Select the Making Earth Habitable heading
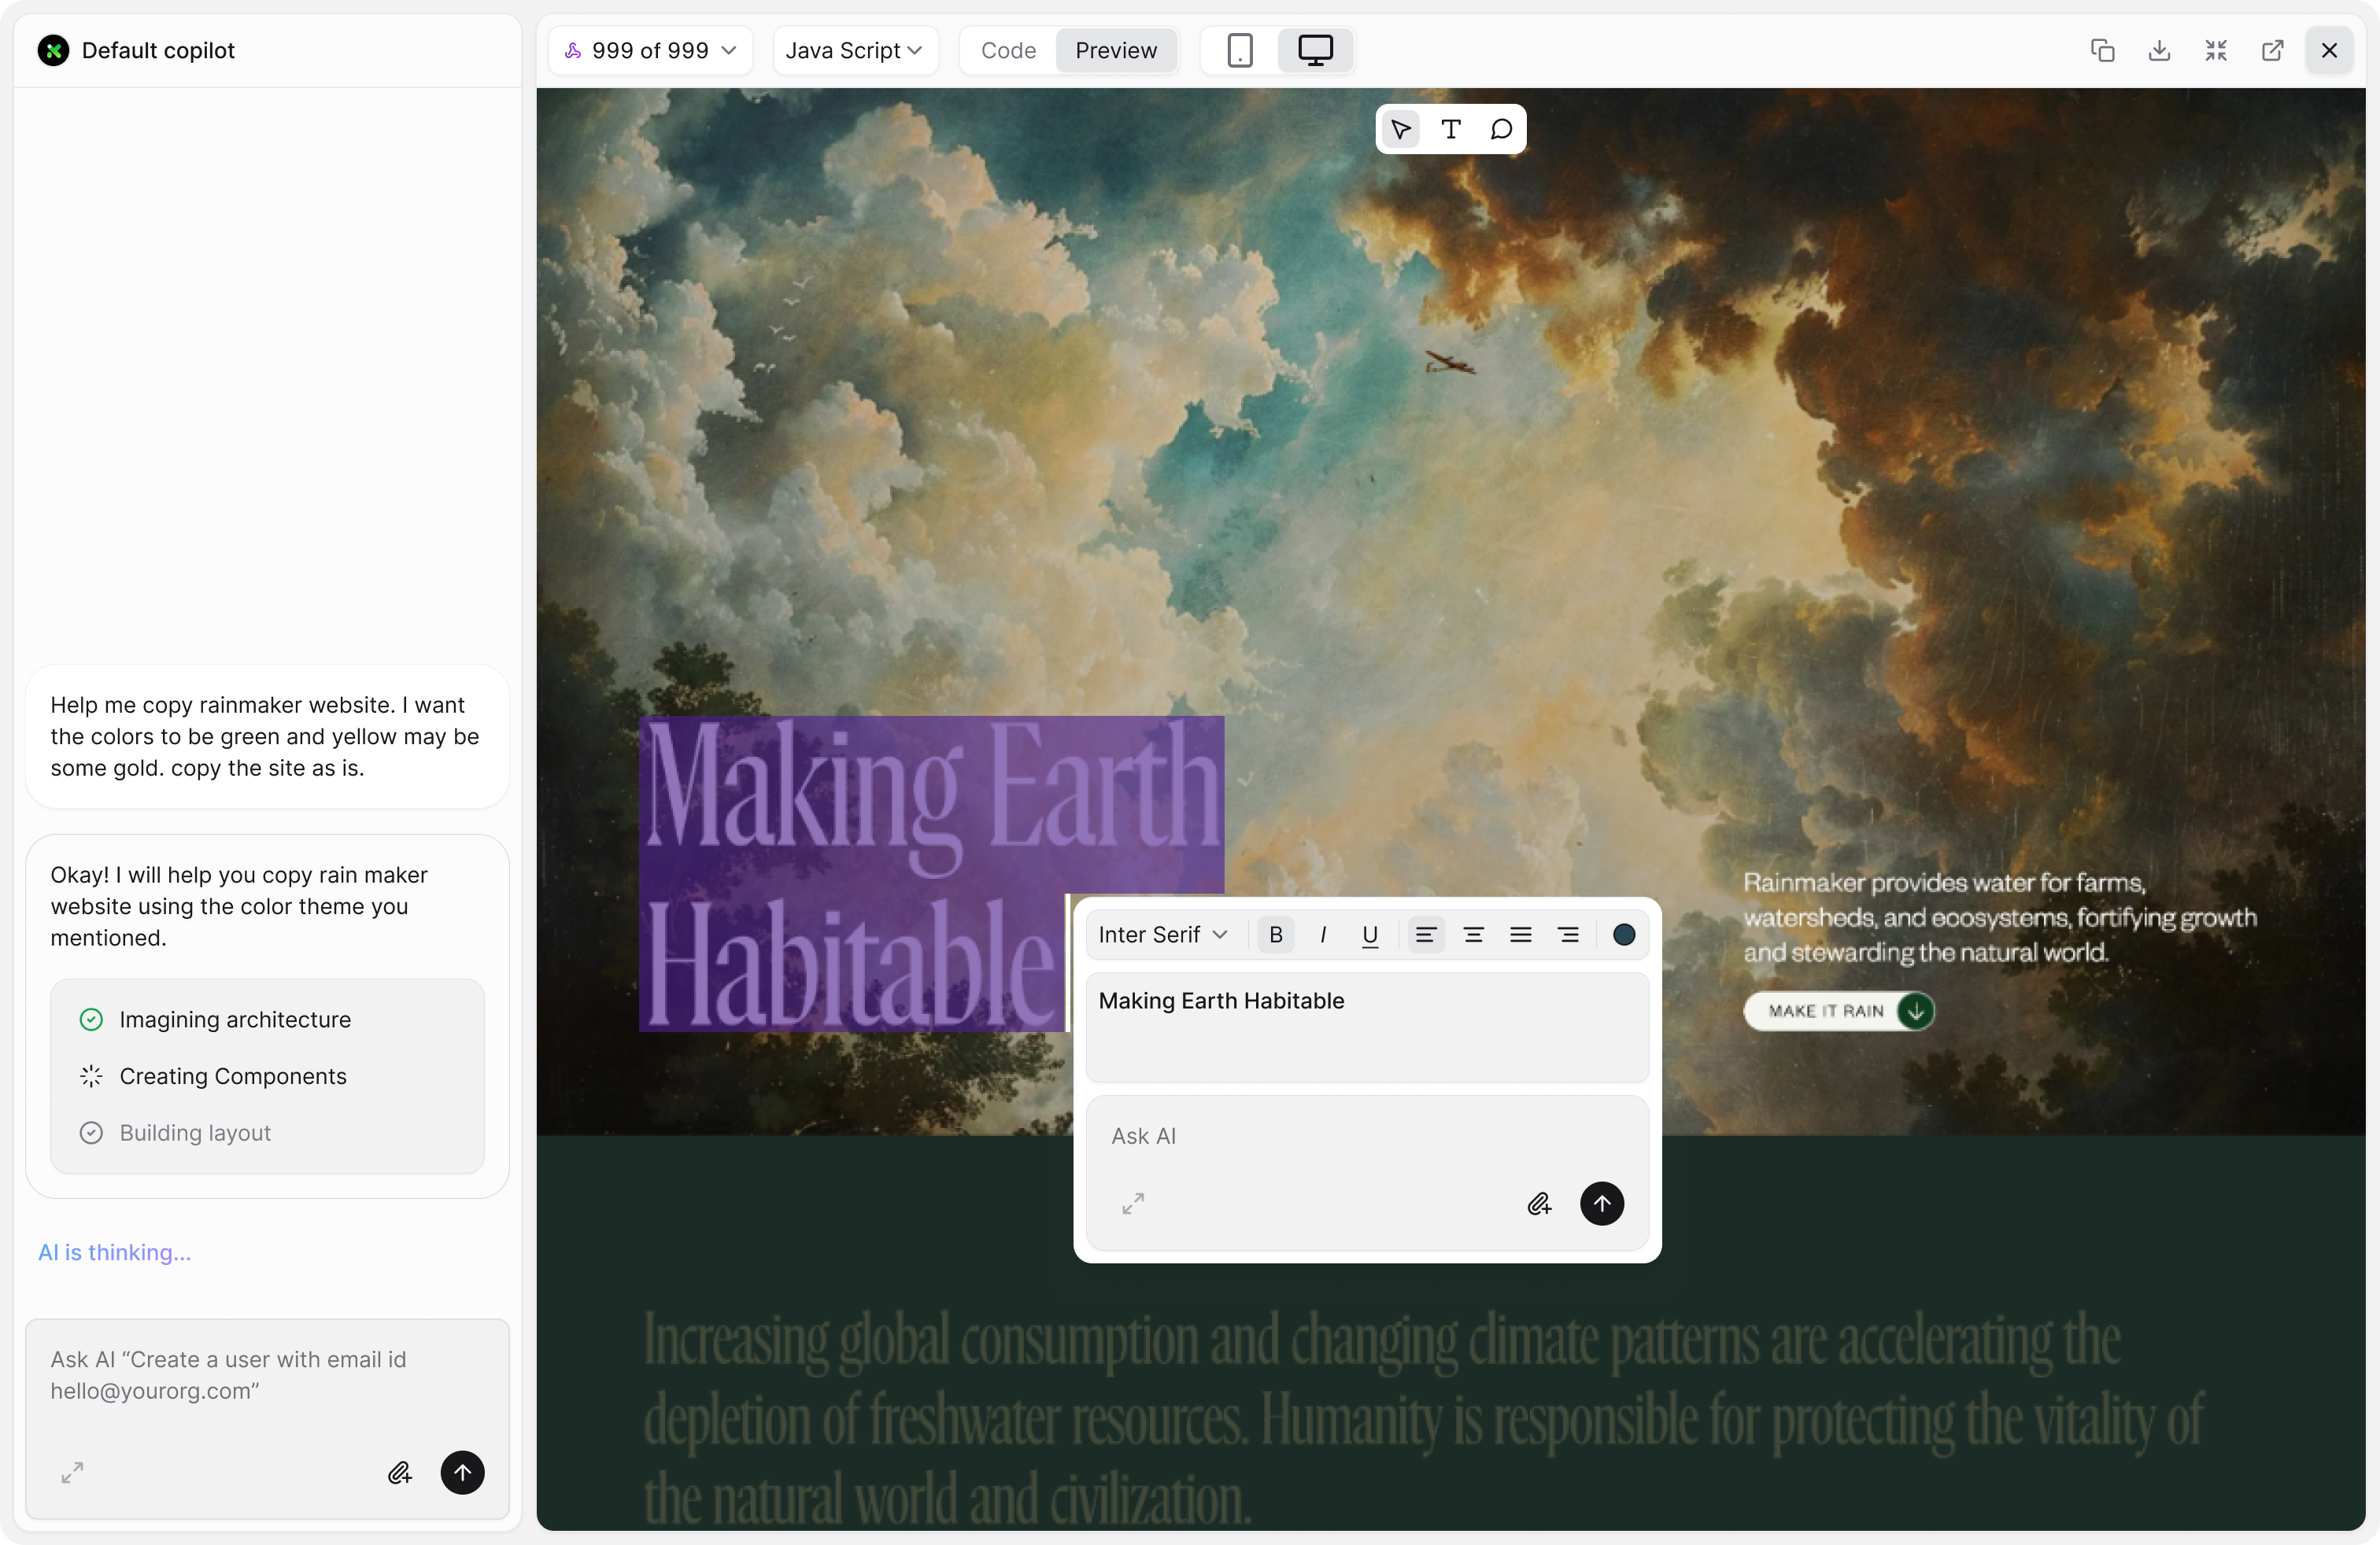The height and width of the screenshot is (1545, 2380). pos(931,873)
